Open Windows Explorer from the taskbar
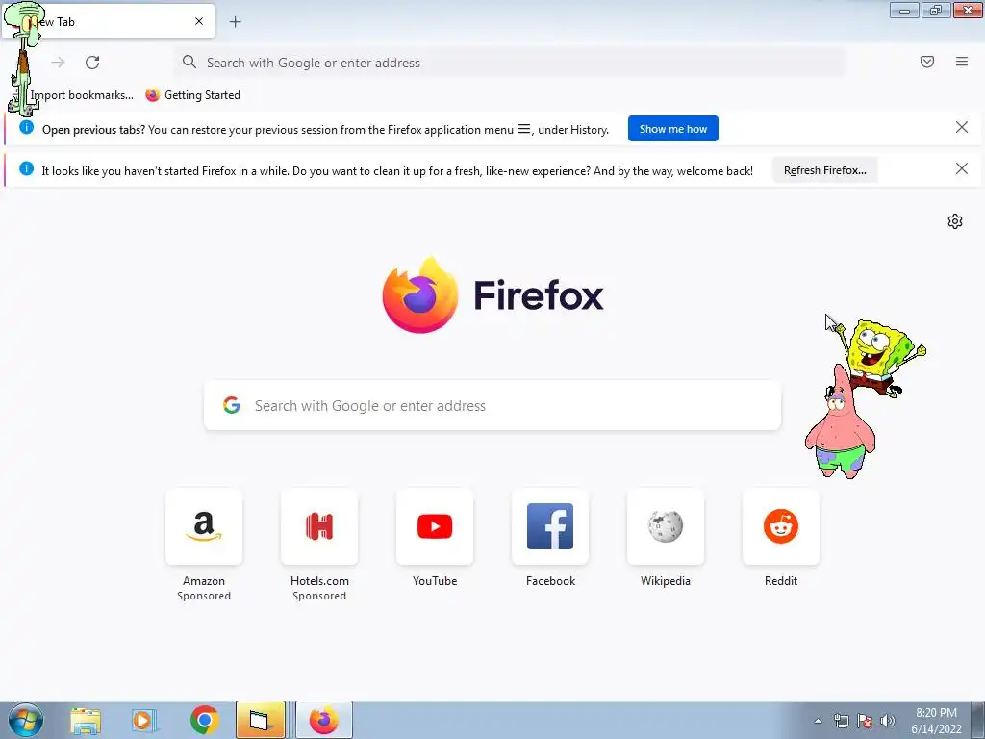Viewport: 985px width, 739px height. pyautogui.click(x=86, y=720)
